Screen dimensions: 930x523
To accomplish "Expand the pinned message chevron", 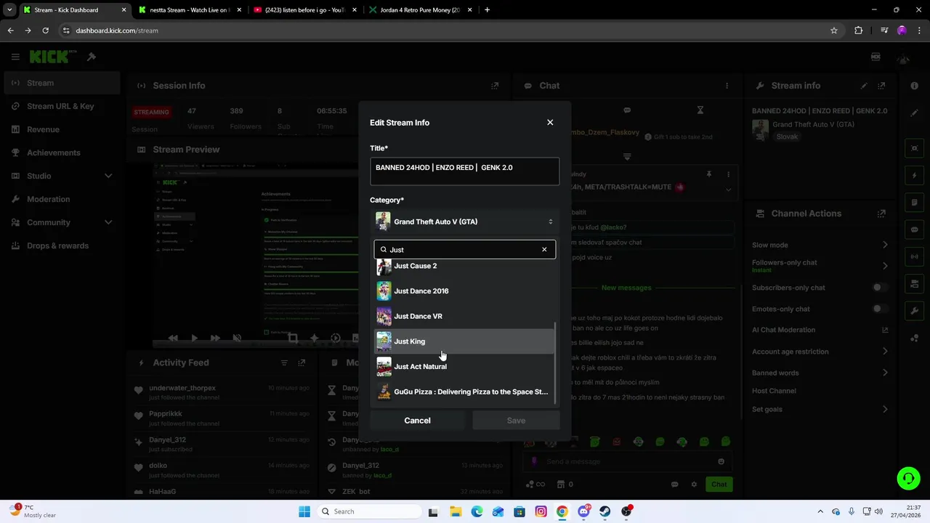I will point(728,190).
